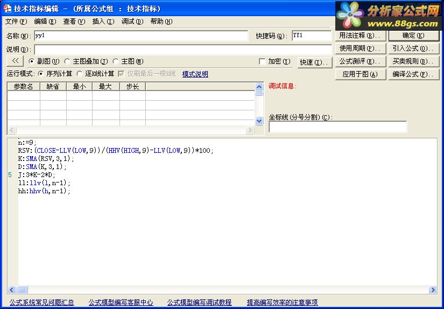This screenshot has width=444, height=309.
Task: Click the 参数名 column header
Action: click(x=24, y=86)
